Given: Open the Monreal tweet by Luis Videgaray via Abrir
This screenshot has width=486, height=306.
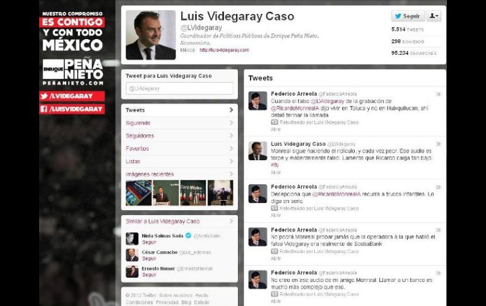Looking at the screenshot, I should click(276, 172).
